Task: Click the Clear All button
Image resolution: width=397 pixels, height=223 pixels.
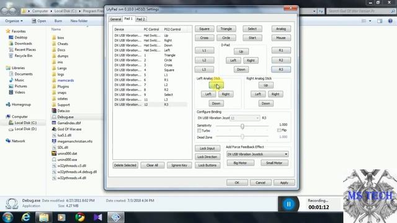Action: (x=153, y=165)
